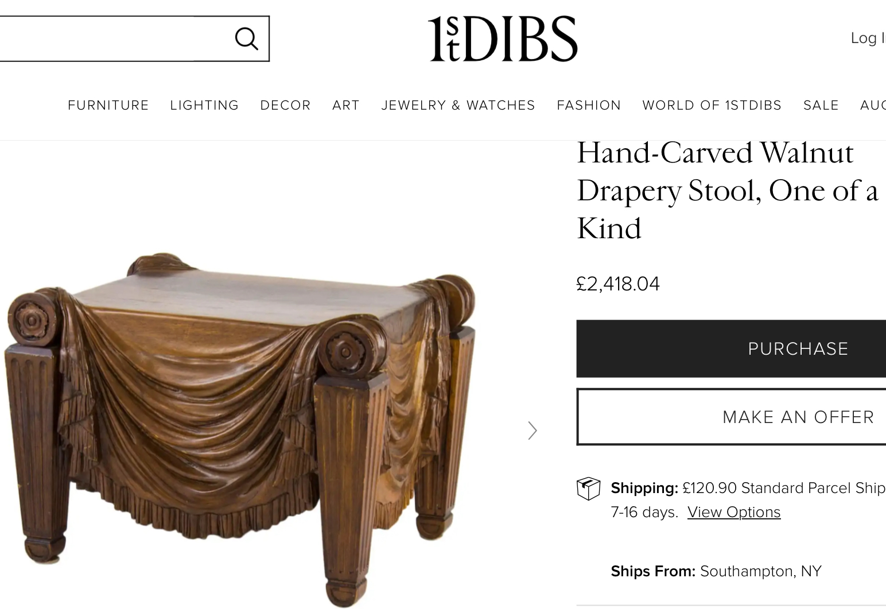
Task: Open the Lighting menu
Action: [204, 105]
